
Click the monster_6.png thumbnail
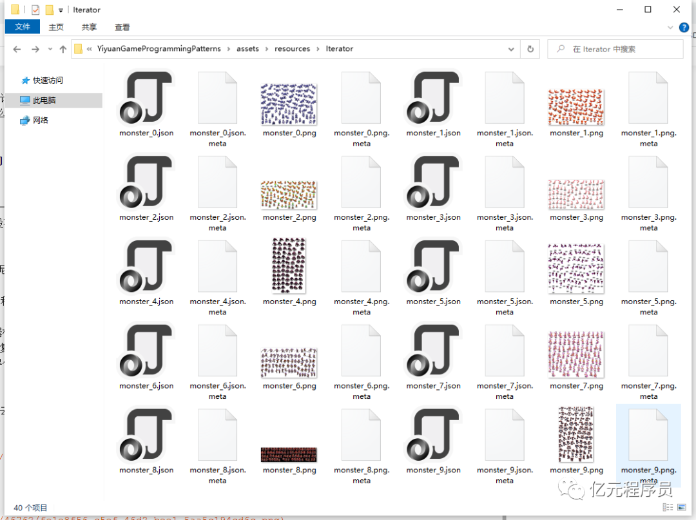pyautogui.click(x=289, y=363)
